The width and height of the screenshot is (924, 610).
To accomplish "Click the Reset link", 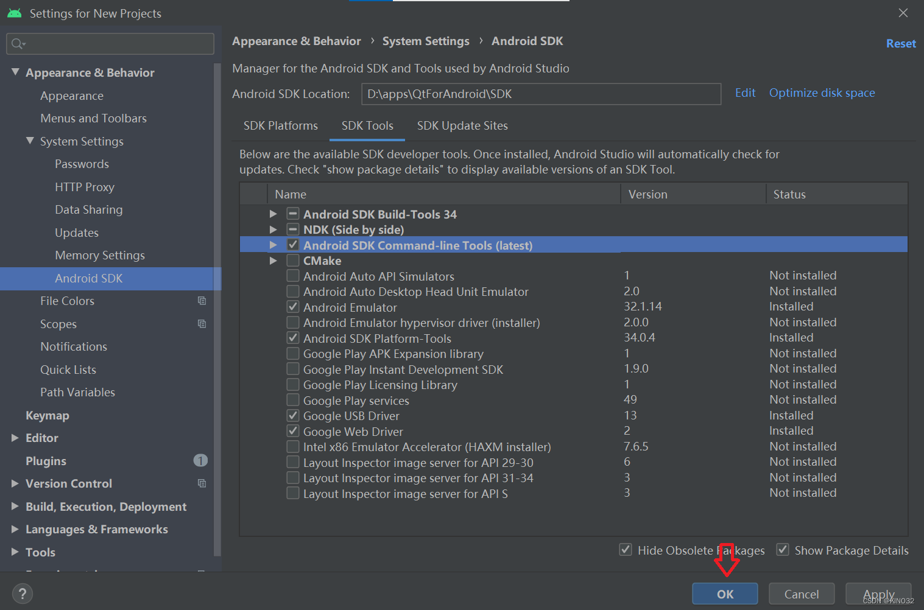I will pos(901,43).
